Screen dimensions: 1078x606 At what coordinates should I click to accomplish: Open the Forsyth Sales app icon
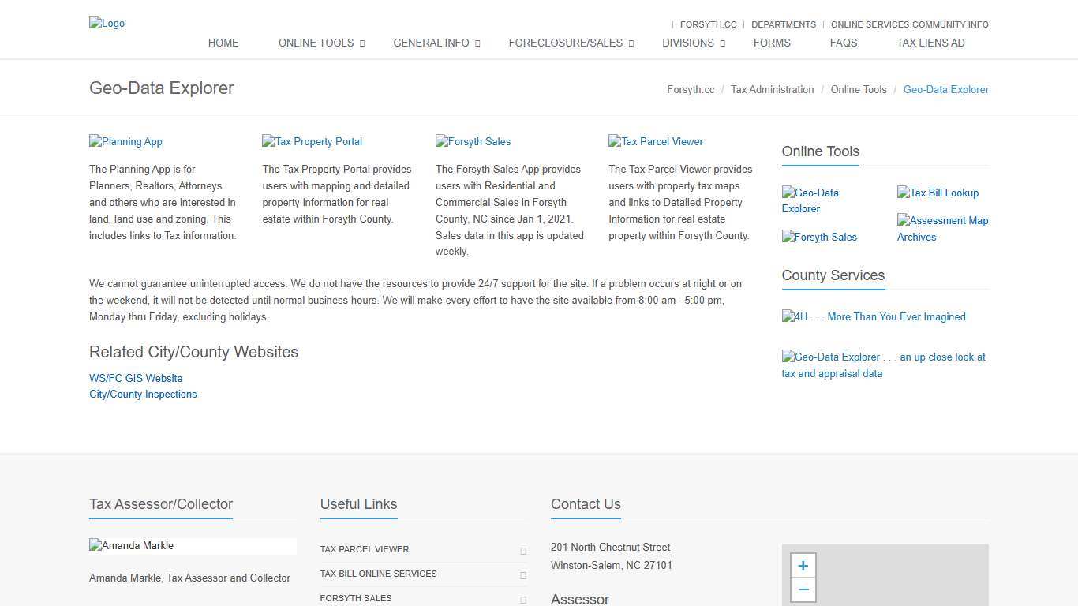coord(473,141)
